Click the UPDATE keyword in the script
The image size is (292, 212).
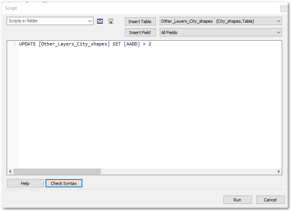tap(27, 44)
